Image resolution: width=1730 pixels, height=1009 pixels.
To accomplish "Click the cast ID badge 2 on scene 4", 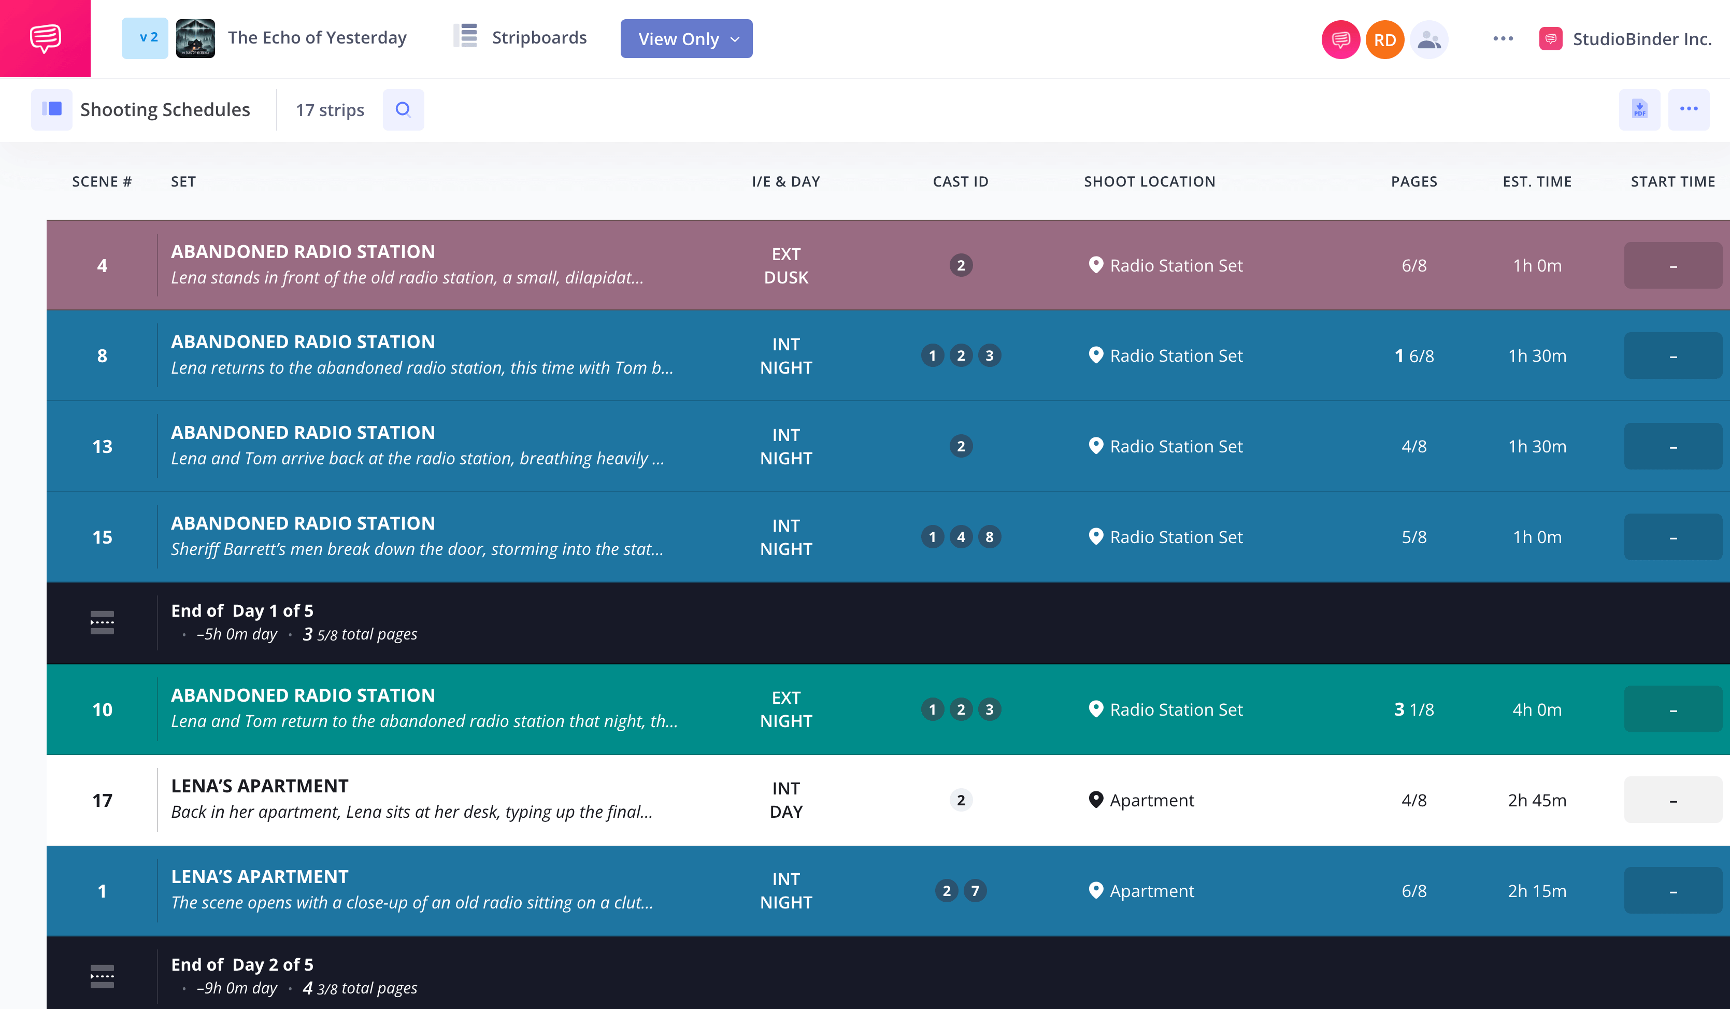I will click(x=961, y=265).
